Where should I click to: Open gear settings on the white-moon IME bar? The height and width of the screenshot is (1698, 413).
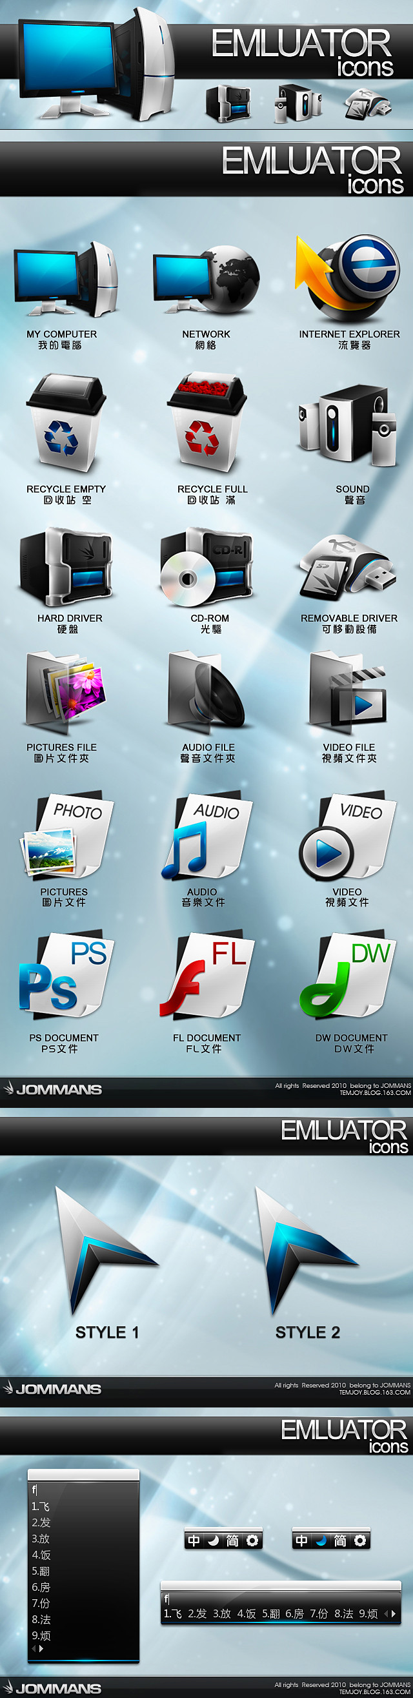coord(252,1540)
